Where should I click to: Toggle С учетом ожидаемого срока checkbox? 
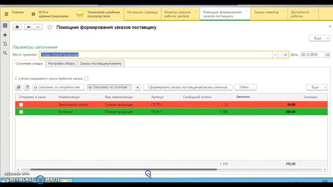click(86, 78)
